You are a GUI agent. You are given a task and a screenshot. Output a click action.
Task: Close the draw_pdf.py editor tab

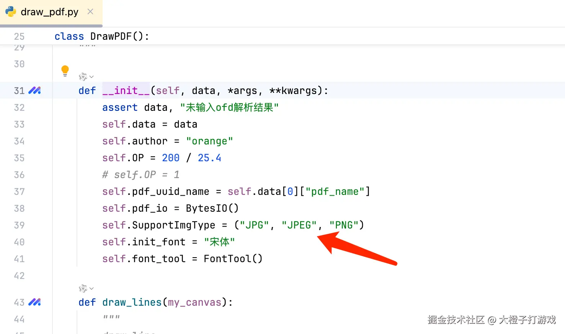click(90, 11)
